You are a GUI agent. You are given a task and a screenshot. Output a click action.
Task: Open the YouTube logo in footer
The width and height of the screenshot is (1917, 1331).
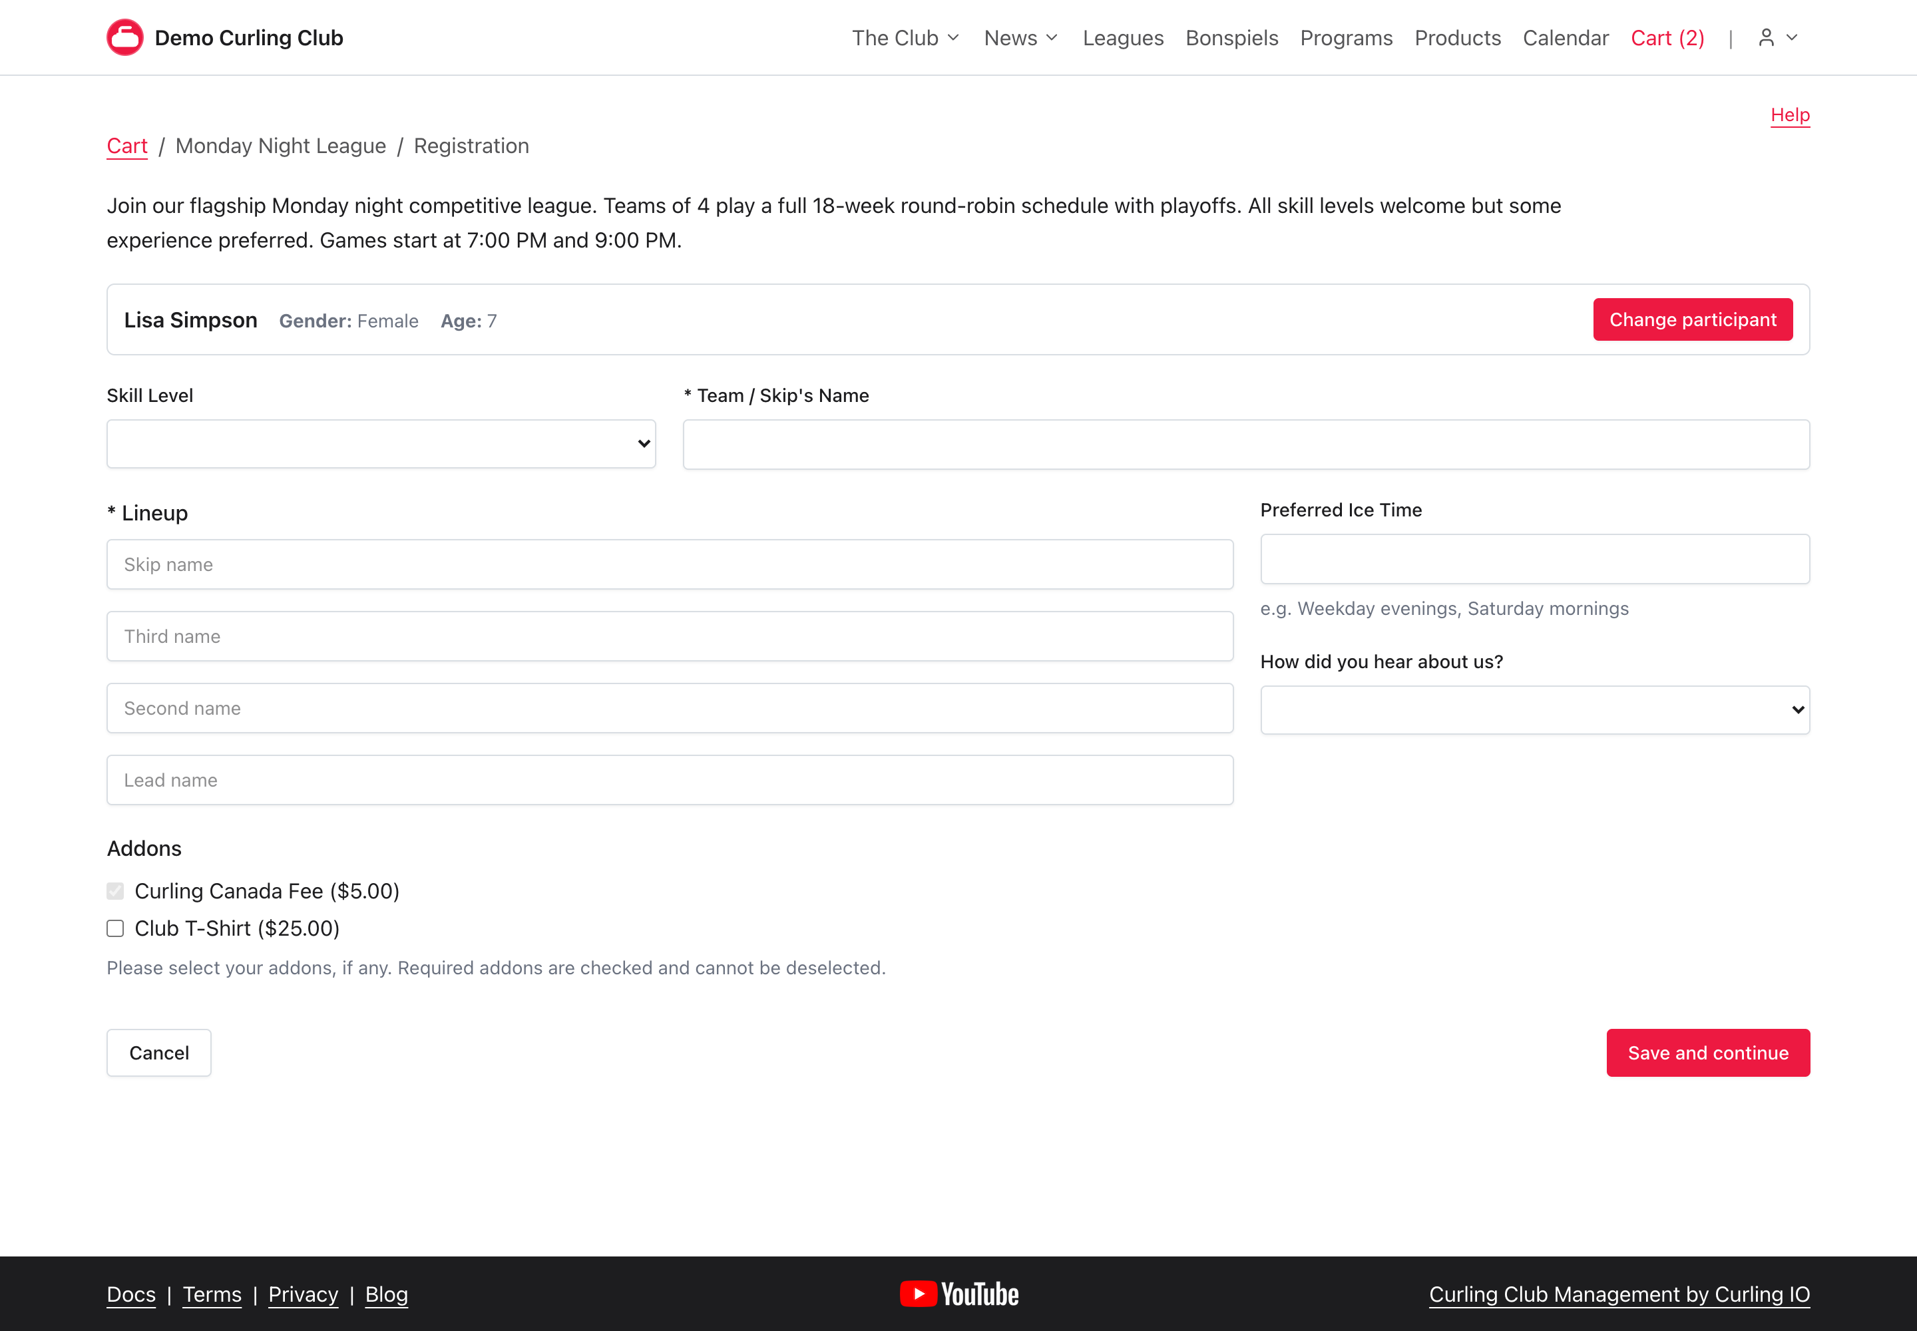pos(958,1294)
